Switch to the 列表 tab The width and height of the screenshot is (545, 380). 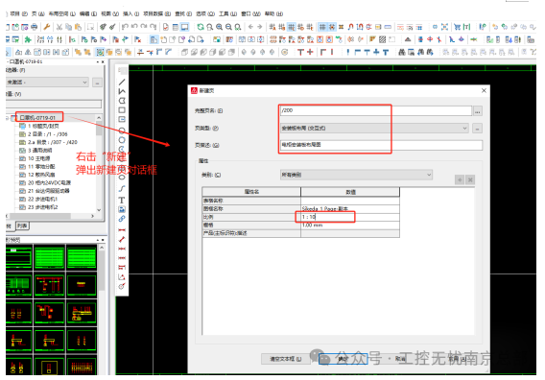(22, 226)
